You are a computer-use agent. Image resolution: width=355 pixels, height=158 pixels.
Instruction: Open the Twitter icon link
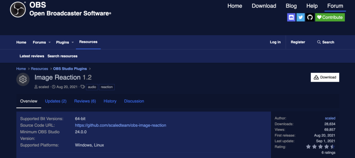click(x=301, y=17)
